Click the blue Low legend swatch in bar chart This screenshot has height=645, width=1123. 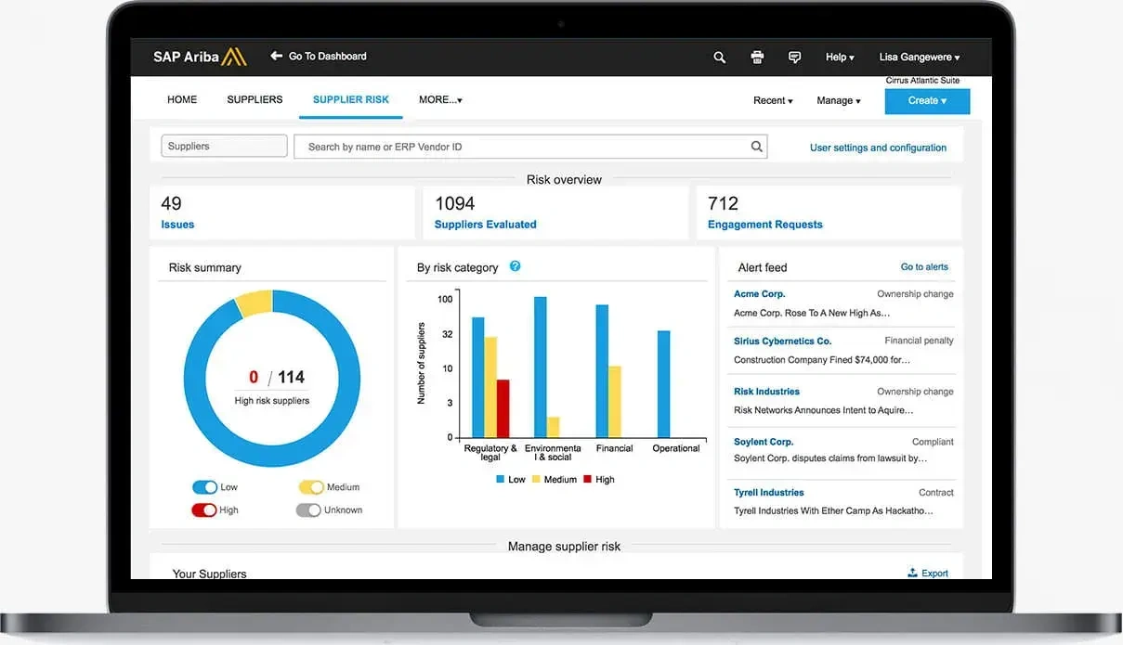click(500, 480)
